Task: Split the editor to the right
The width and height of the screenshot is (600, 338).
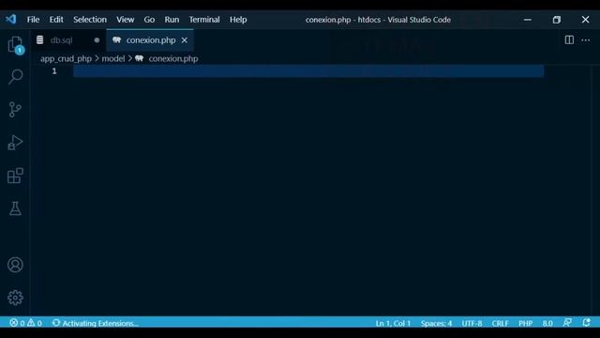Action: [569, 39]
